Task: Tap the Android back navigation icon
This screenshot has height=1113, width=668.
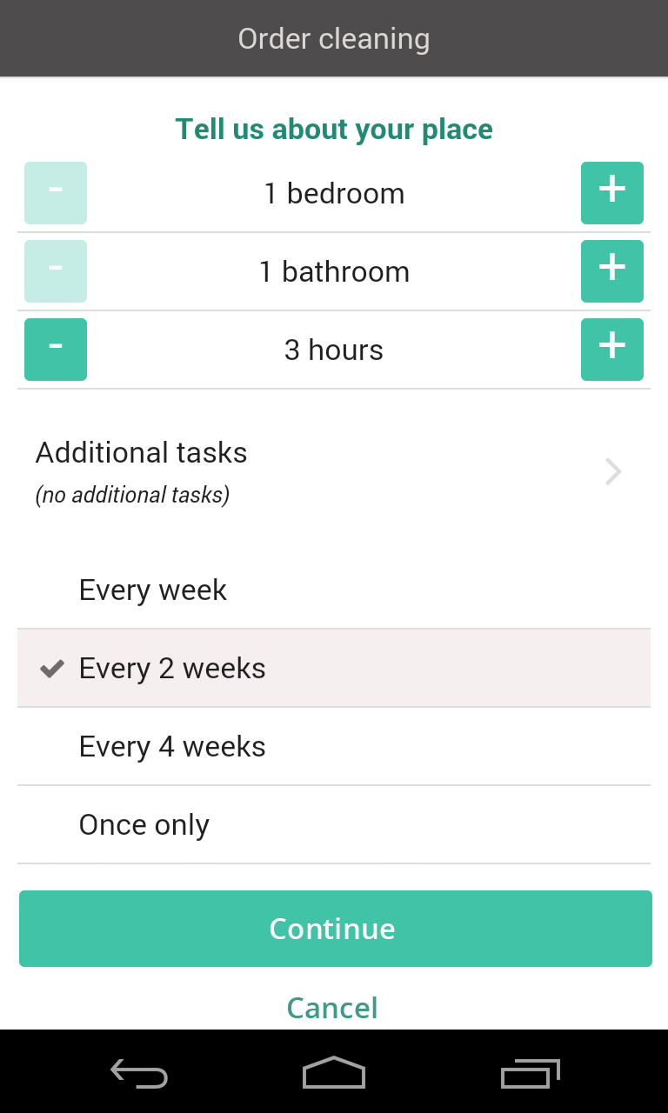Action: click(x=139, y=1074)
